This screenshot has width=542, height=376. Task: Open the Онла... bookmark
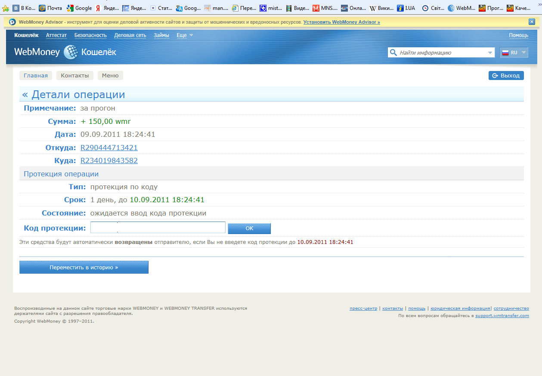[353, 8]
